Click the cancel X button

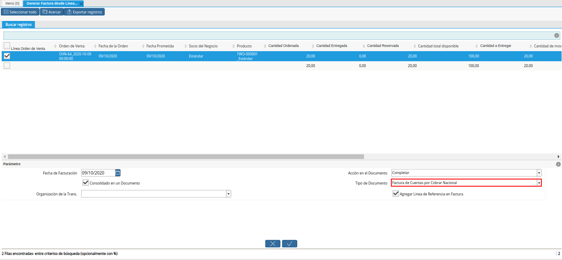point(273,243)
